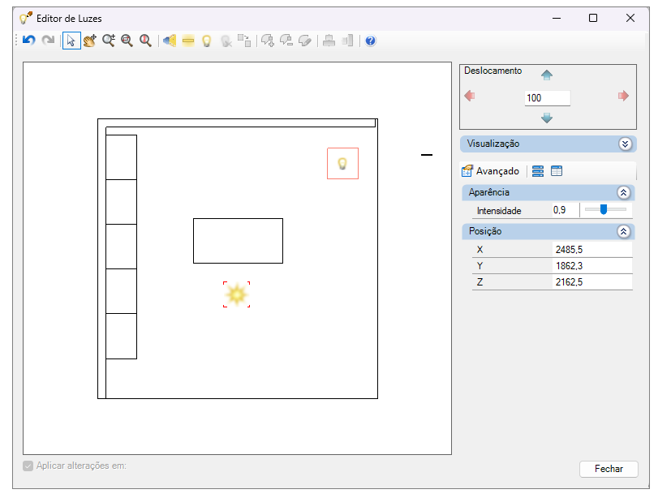Add a yellow linear light
658x498 pixels.
tap(188, 41)
